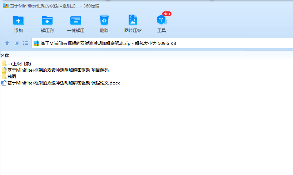
Task: Switch to the thumbnail view icon
Action: click(16, 43)
